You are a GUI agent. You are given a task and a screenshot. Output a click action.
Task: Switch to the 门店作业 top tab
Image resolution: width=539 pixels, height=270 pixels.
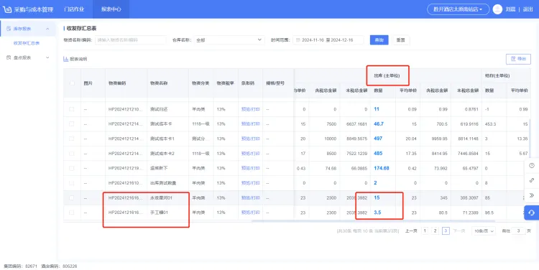74,9
